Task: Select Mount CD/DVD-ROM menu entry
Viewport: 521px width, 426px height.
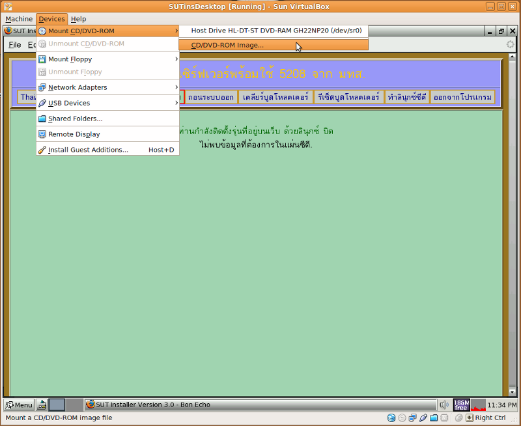Action: (x=107, y=31)
